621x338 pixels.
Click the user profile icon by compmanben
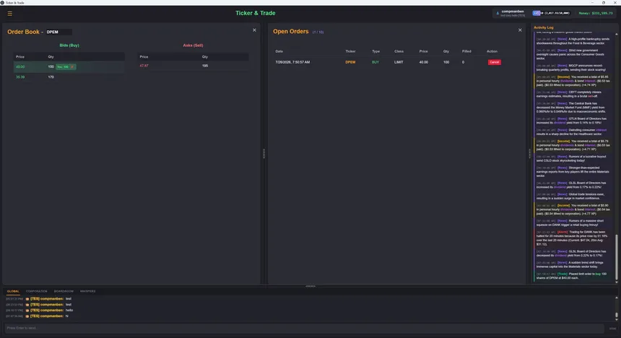[x=498, y=13]
